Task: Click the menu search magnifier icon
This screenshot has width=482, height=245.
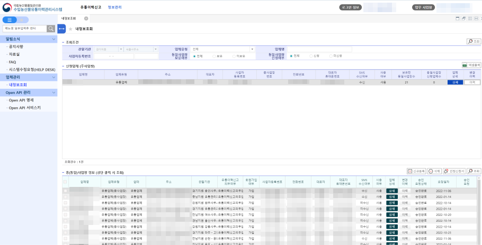Action: point(51,29)
